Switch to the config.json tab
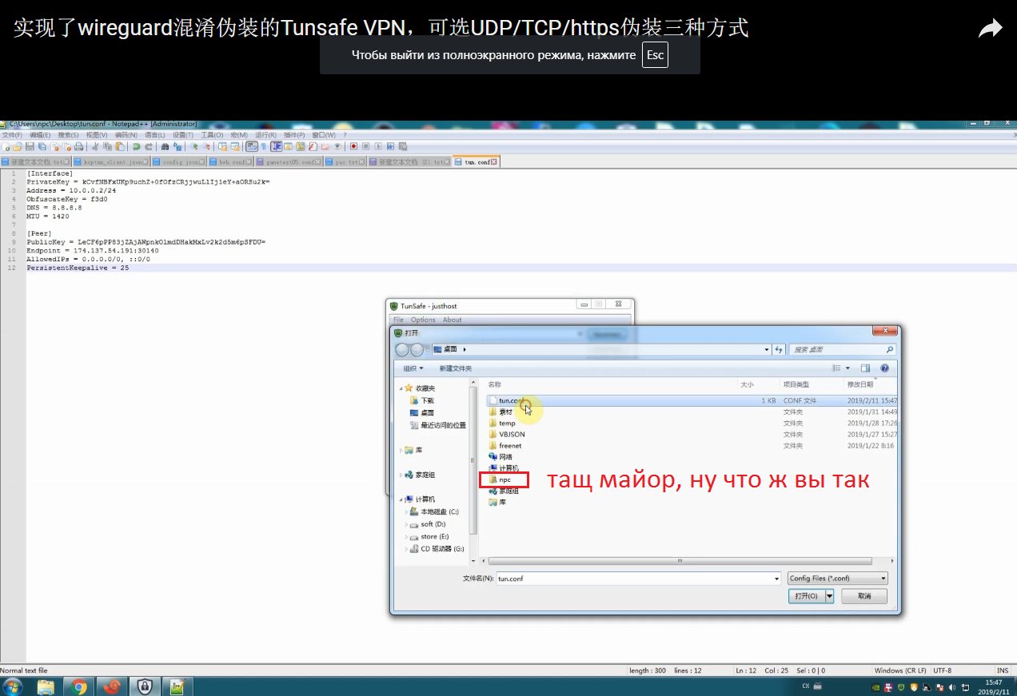This screenshot has width=1017, height=696. [x=178, y=161]
